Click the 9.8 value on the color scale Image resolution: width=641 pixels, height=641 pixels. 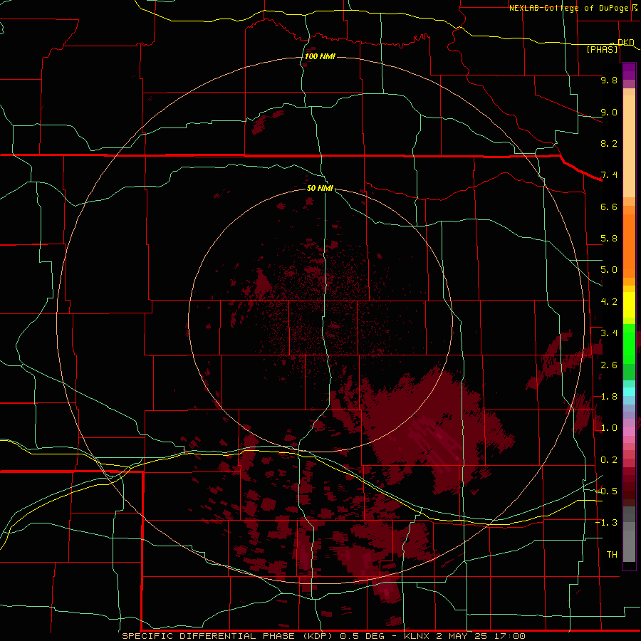click(609, 80)
